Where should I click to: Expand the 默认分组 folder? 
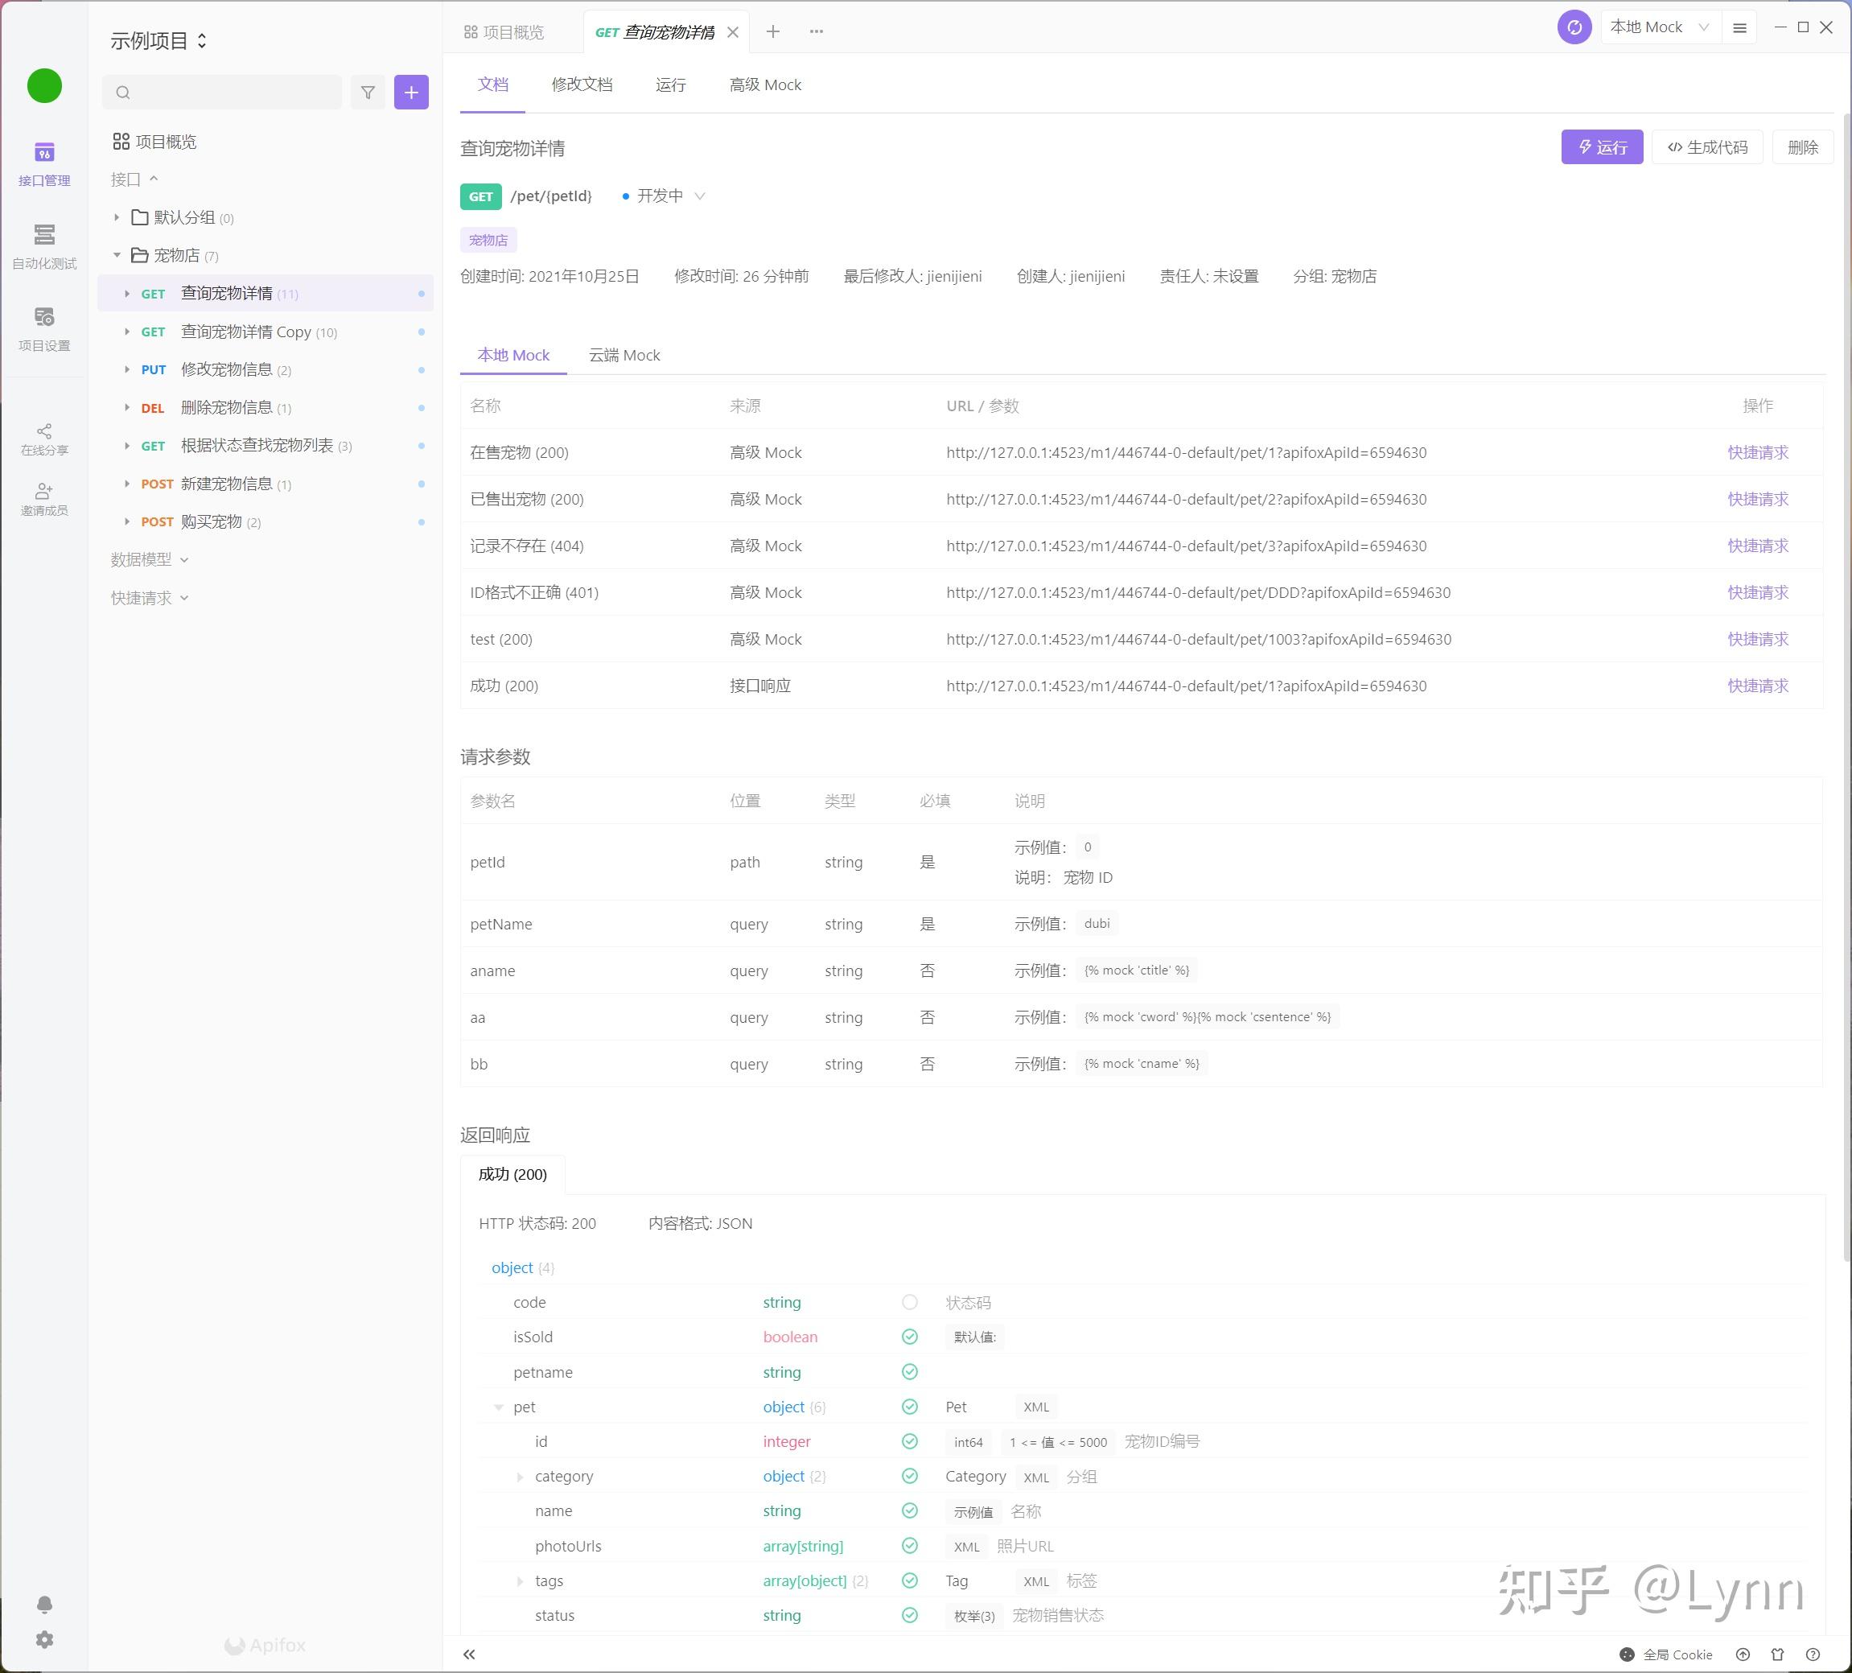click(117, 218)
